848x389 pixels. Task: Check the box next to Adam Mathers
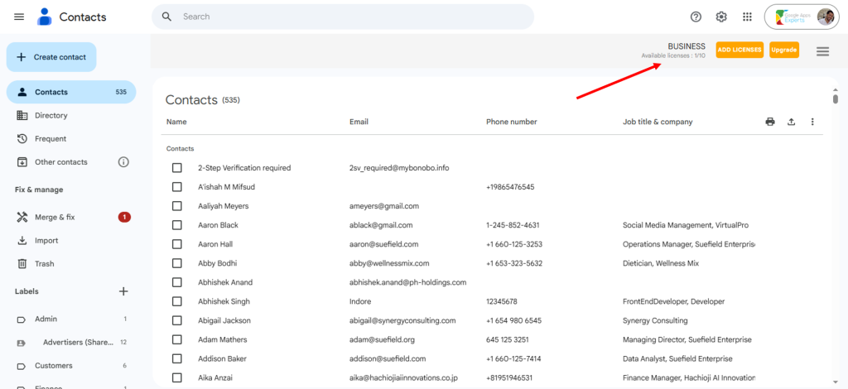click(176, 339)
